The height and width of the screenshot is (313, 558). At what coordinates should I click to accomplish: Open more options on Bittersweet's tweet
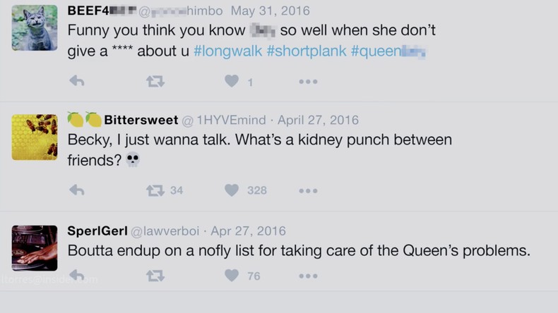click(x=308, y=191)
